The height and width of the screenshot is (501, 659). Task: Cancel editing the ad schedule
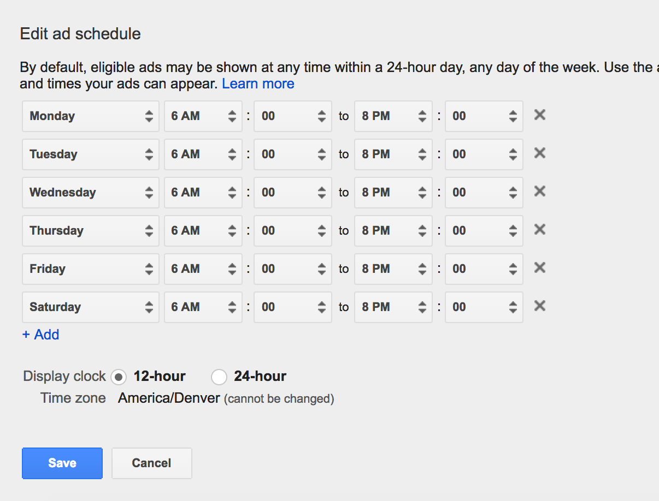pos(151,463)
